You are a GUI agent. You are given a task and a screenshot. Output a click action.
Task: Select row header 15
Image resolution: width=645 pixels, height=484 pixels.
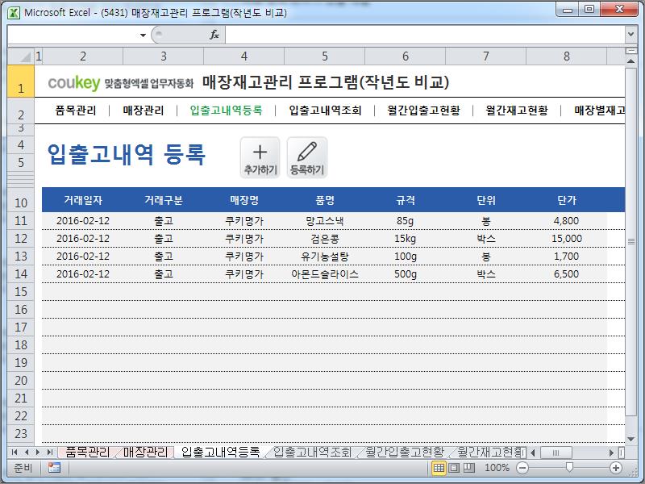click(21, 292)
